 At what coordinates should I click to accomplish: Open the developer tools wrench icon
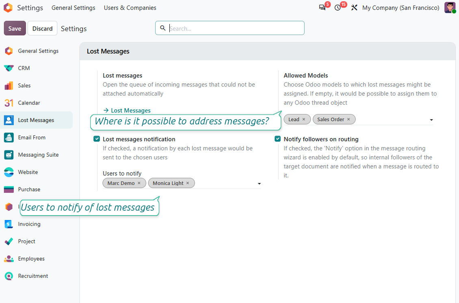354,8
